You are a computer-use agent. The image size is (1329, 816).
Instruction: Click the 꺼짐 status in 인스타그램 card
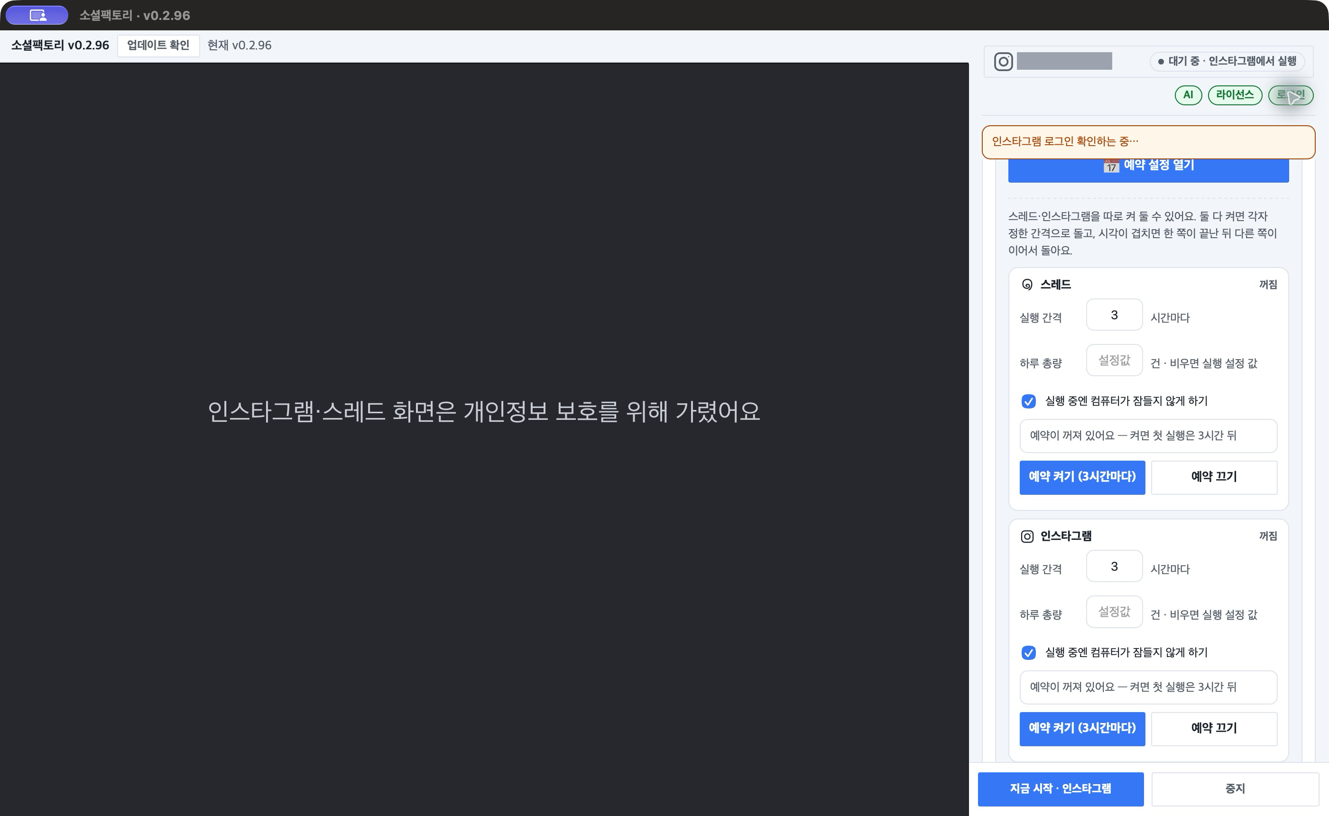[1267, 536]
